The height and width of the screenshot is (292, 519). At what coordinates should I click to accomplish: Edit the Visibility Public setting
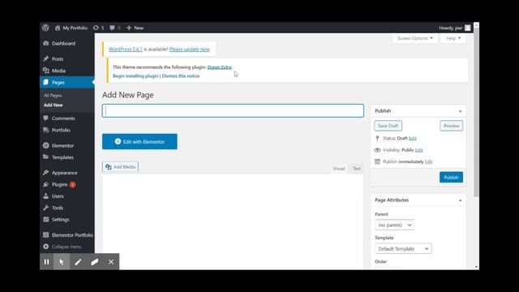pyautogui.click(x=418, y=150)
